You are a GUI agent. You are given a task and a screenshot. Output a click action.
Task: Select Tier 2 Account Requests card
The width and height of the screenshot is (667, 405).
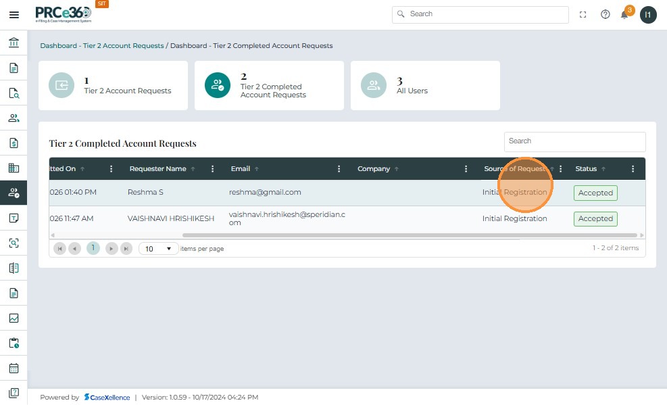[113, 85]
